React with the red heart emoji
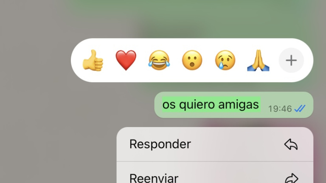 point(126,61)
